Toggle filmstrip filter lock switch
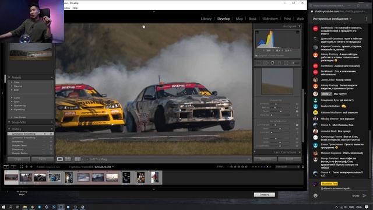Viewport: 373px width, 210px height. pos(303,167)
